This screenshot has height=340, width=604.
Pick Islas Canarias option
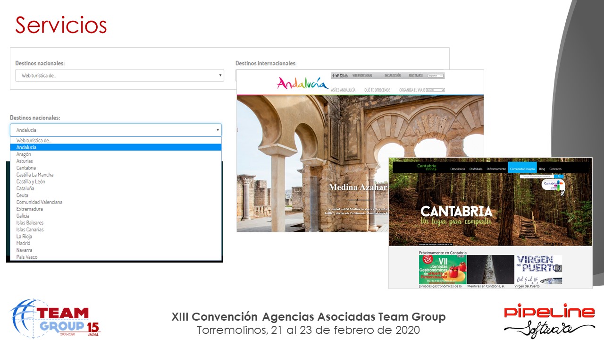click(116, 229)
